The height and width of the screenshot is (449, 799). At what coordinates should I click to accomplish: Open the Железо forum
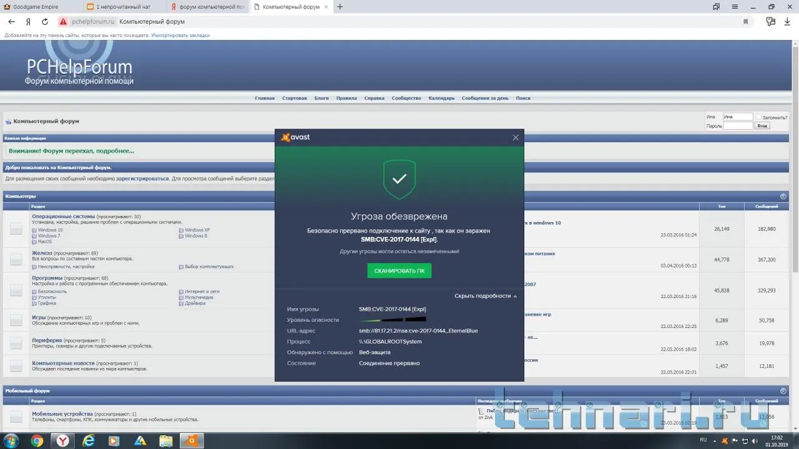[42, 253]
